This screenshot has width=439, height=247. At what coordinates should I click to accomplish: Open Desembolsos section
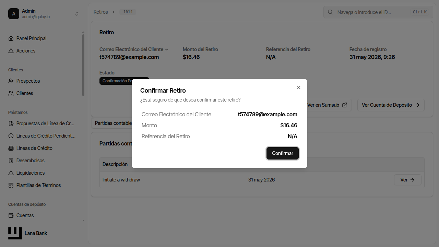31,161
